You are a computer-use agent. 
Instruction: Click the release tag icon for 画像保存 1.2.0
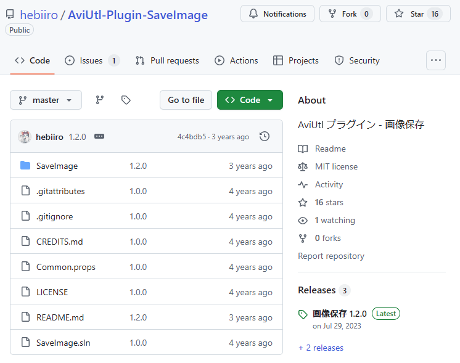tap(303, 314)
